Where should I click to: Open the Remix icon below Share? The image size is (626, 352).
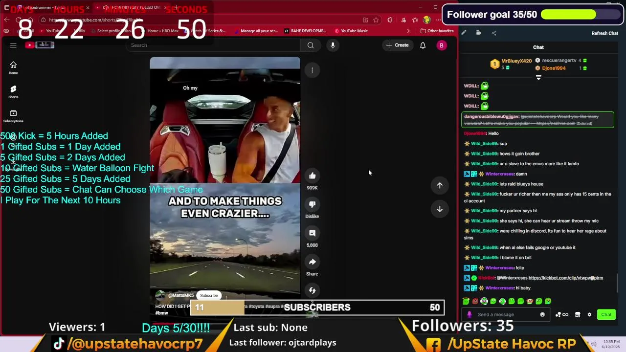click(312, 290)
